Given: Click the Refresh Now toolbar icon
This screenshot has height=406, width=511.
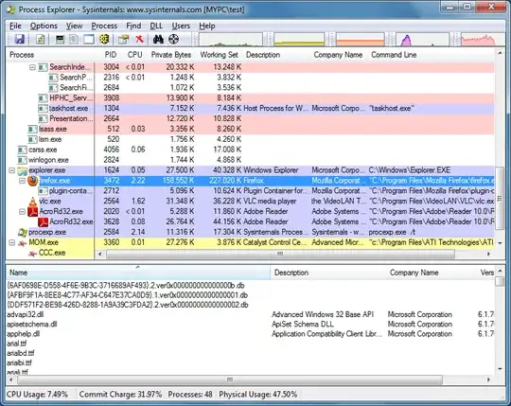Looking at the screenshot, I should (x=41, y=39).
